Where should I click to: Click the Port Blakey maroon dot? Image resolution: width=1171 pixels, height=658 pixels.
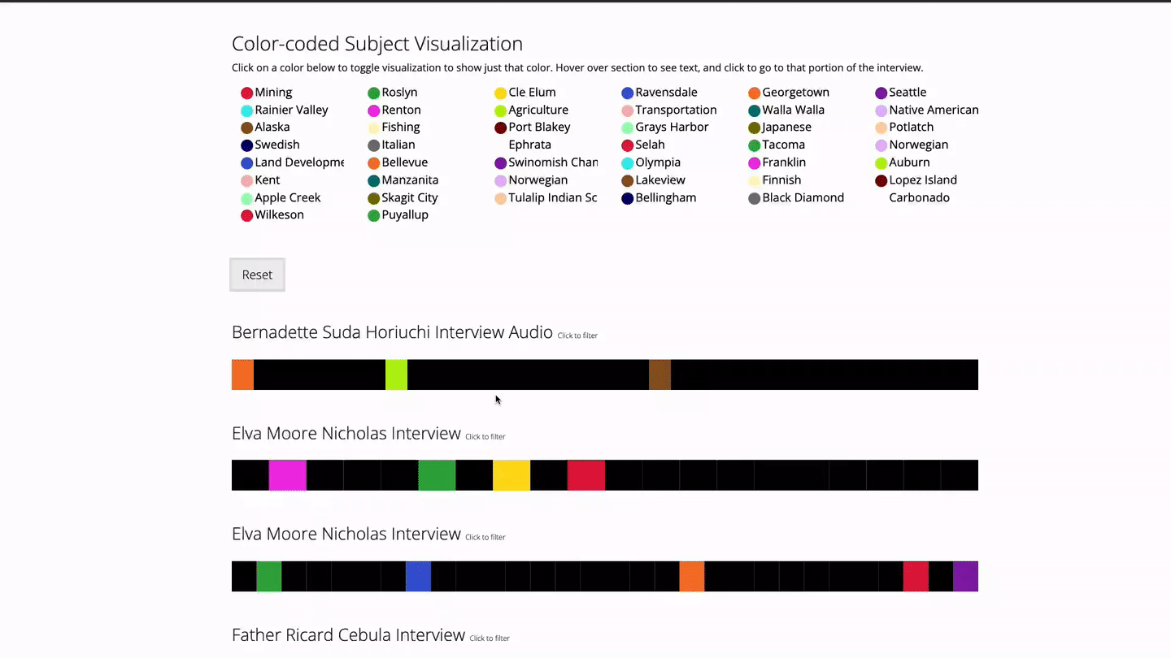tap(501, 128)
